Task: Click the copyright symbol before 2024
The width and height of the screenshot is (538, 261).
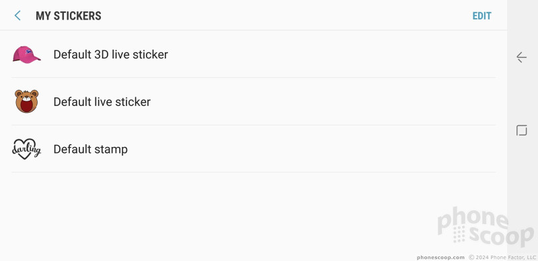Action: 471,257
